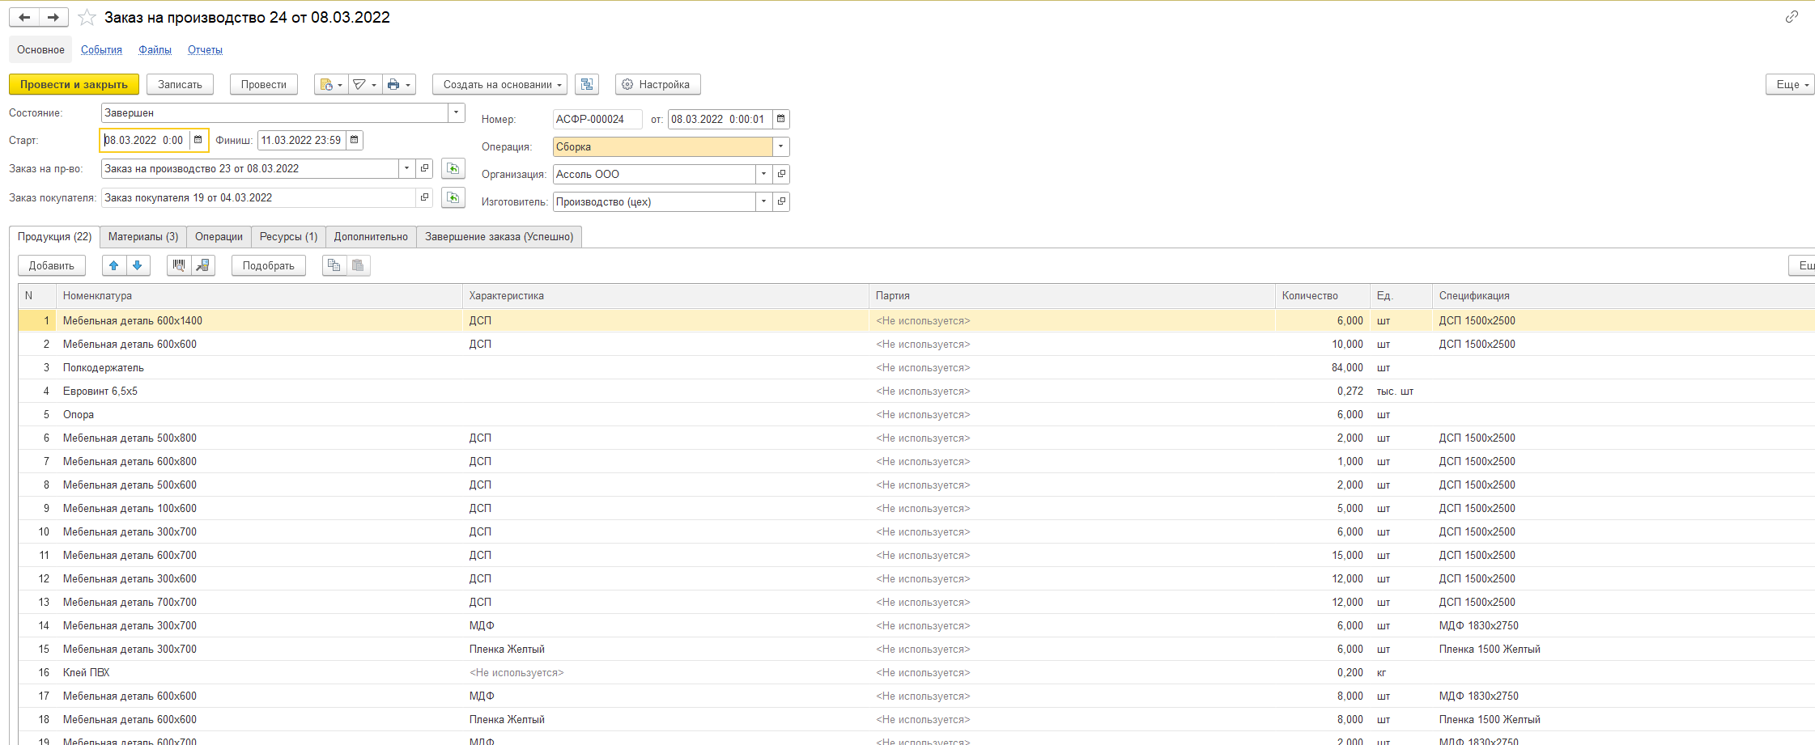Click the barcode search icon
Image resolution: width=1815 pixels, height=745 pixels.
click(x=179, y=266)
